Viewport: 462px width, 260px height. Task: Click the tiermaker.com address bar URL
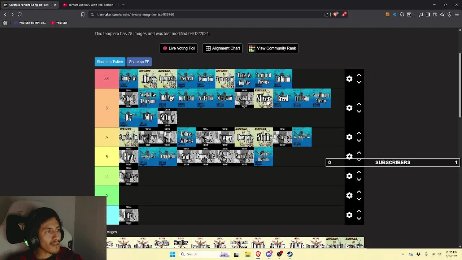[135, 14]
